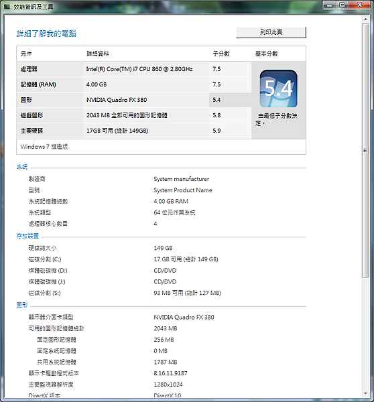Click scrollbar up arrow

365,19
